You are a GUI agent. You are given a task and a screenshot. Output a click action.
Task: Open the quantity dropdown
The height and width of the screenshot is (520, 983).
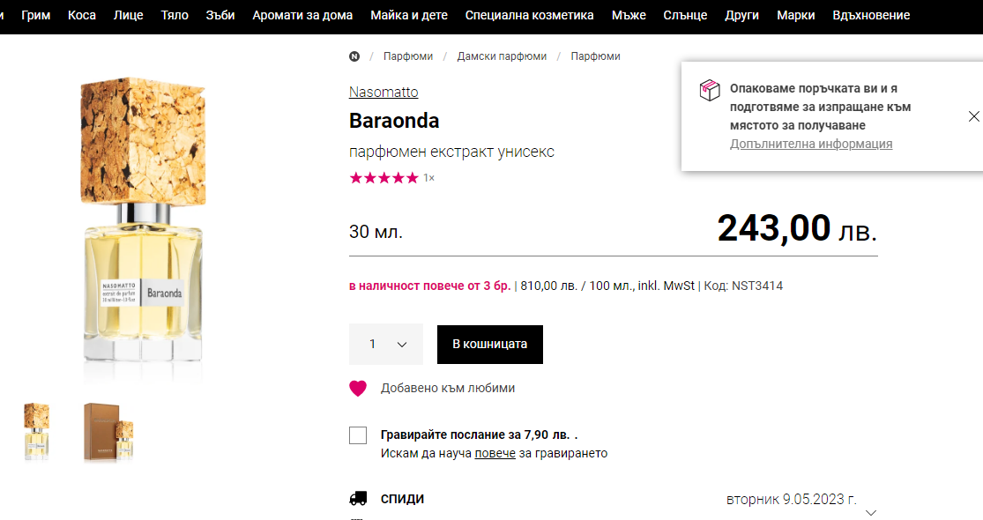coord(386,345)
